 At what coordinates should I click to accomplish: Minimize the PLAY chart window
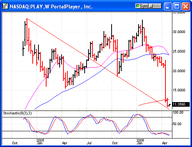point(168,6)
